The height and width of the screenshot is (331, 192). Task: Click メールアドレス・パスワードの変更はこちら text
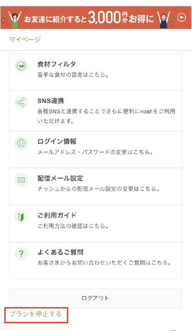pos(95,152)
